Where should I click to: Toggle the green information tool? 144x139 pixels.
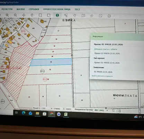[x=57, y=15]
